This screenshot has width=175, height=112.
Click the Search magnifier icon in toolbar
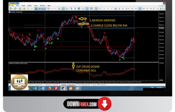point(154,9)
